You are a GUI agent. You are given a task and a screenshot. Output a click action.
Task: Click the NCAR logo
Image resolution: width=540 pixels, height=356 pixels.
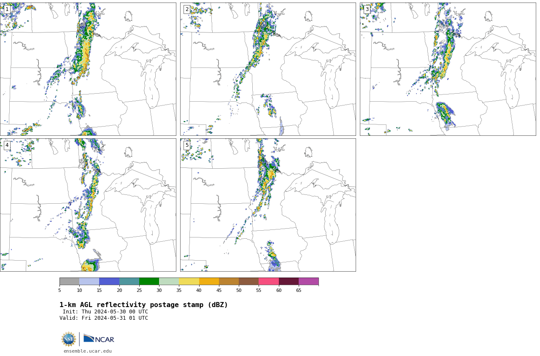pyautogui.click(x=99, y=339)
